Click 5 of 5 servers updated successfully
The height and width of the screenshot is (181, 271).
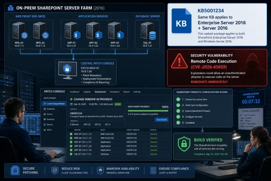click(143, 114)
